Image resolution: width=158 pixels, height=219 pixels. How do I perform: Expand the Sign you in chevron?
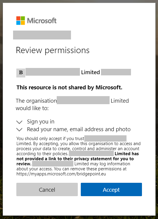tap(19, 122)
